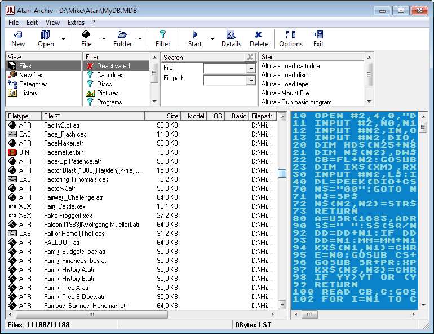Select row FaceMaker.atr

141,143
